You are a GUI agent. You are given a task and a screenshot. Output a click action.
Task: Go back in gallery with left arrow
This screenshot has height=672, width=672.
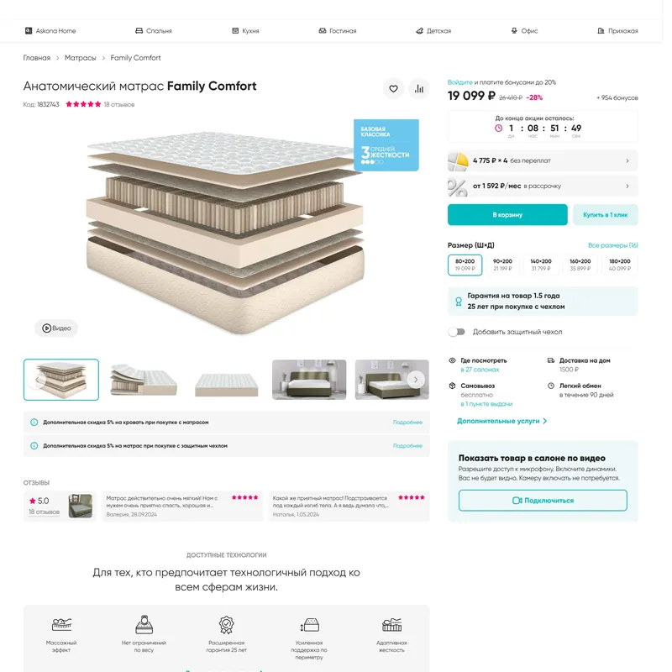38,380
